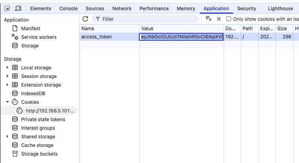
Task: Open the Console tab
Action: click(x=68, y=8)
